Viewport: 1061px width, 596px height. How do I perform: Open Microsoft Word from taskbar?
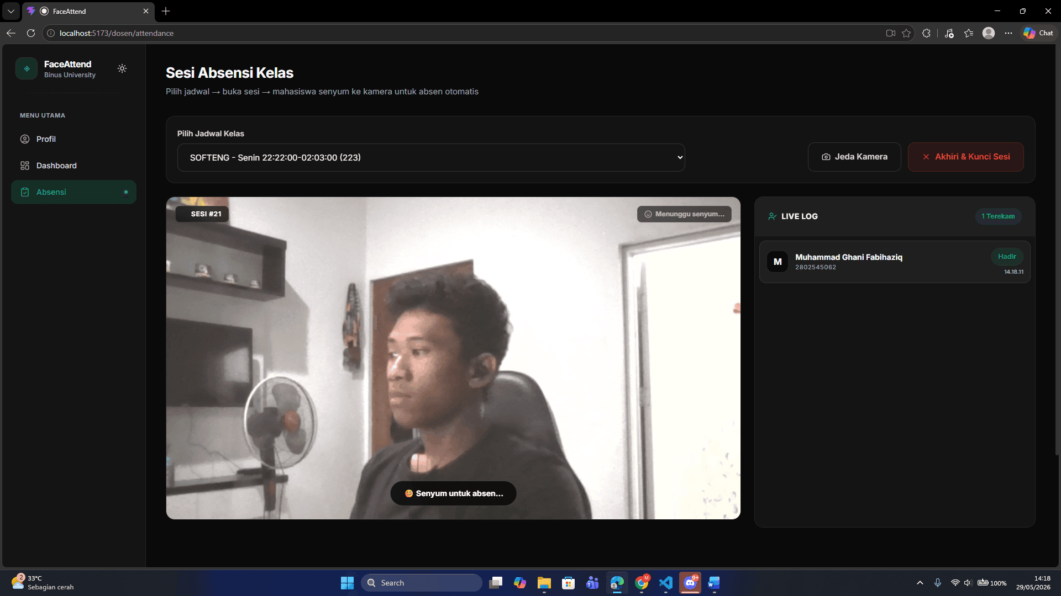714,583
